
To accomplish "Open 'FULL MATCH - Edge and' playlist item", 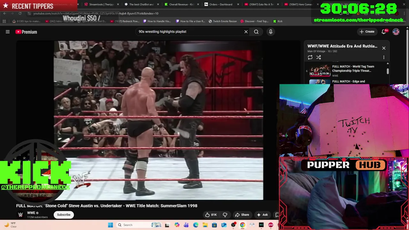I will (348, 81).
